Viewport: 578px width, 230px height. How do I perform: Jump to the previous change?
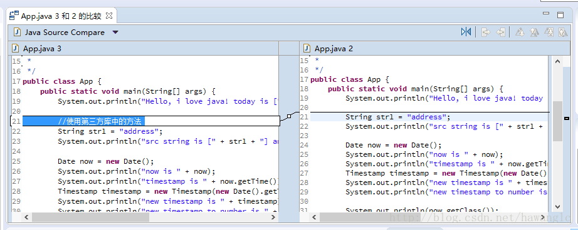click(x=563, y=32)
